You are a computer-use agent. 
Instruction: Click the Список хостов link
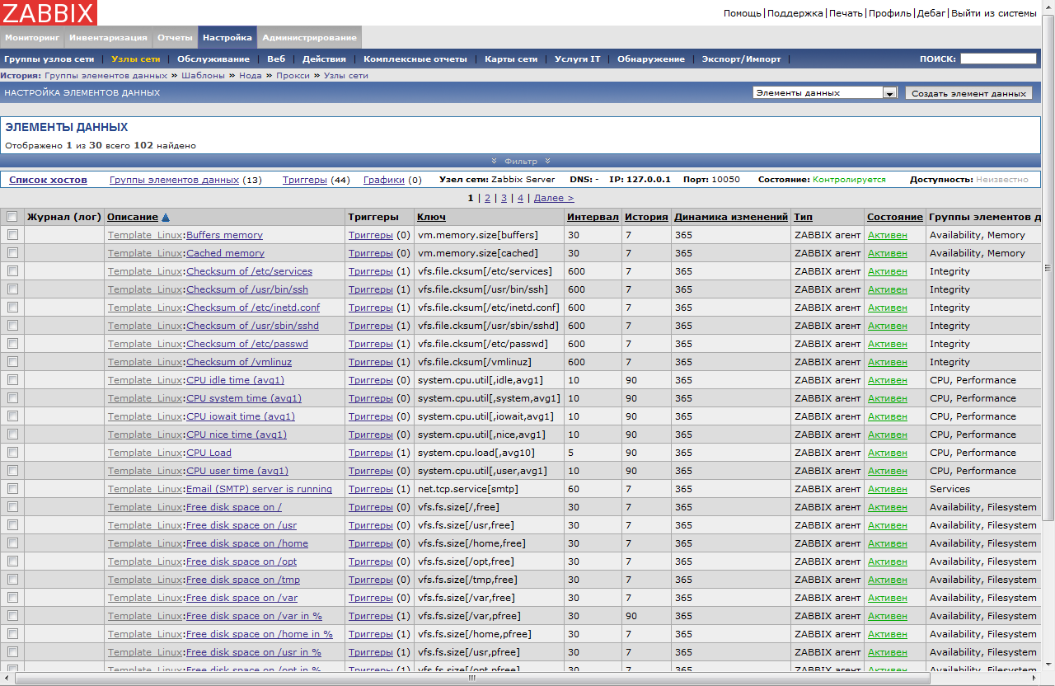[48, 180]
